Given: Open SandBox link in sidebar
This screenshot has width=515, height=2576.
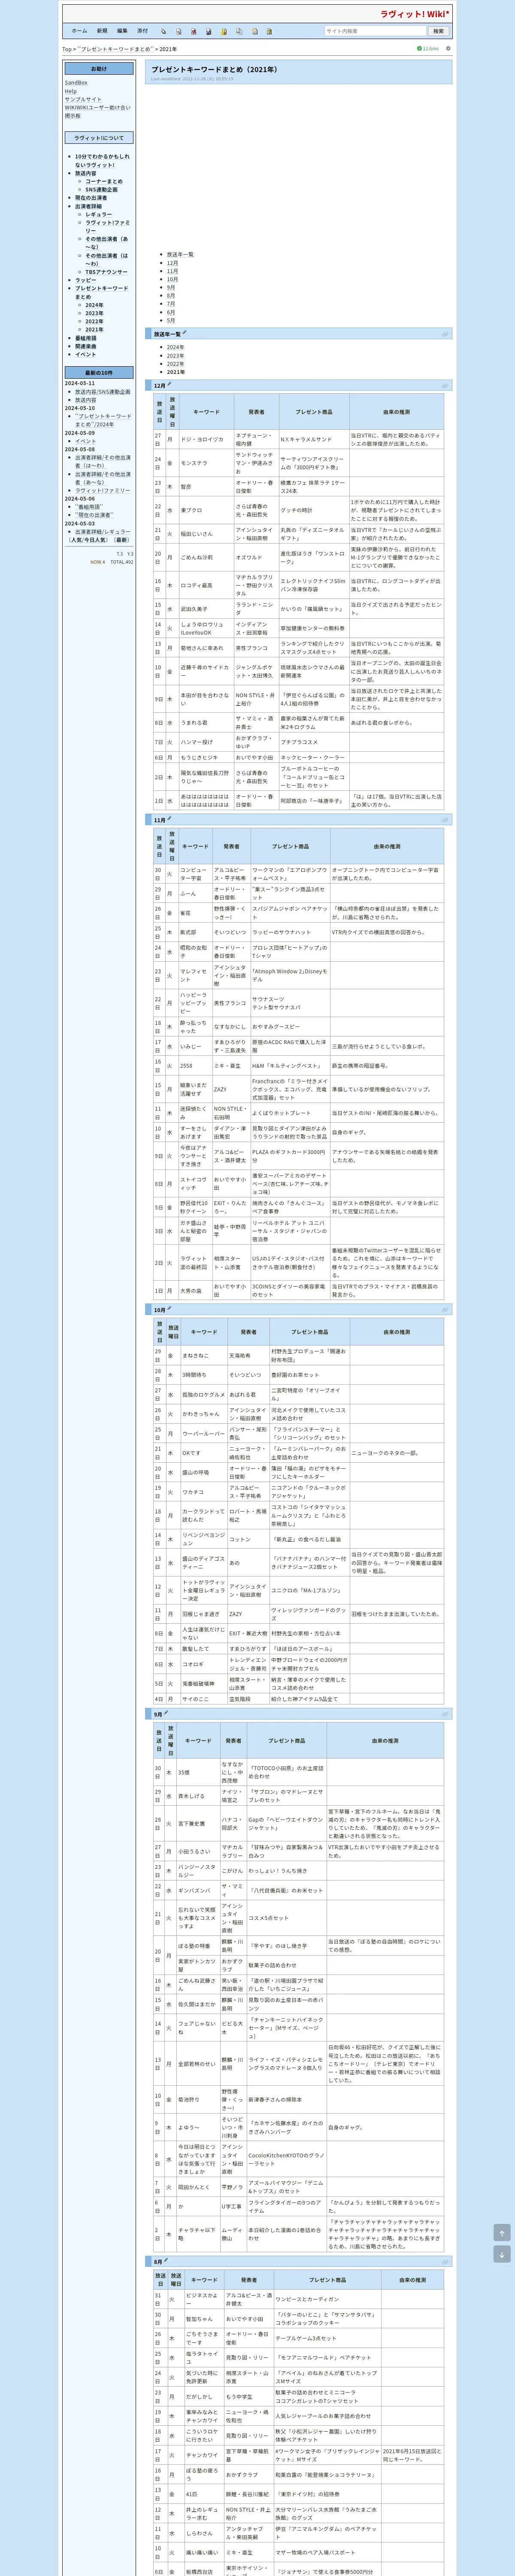Looking at the screenshot, I should tap(76, 83).
